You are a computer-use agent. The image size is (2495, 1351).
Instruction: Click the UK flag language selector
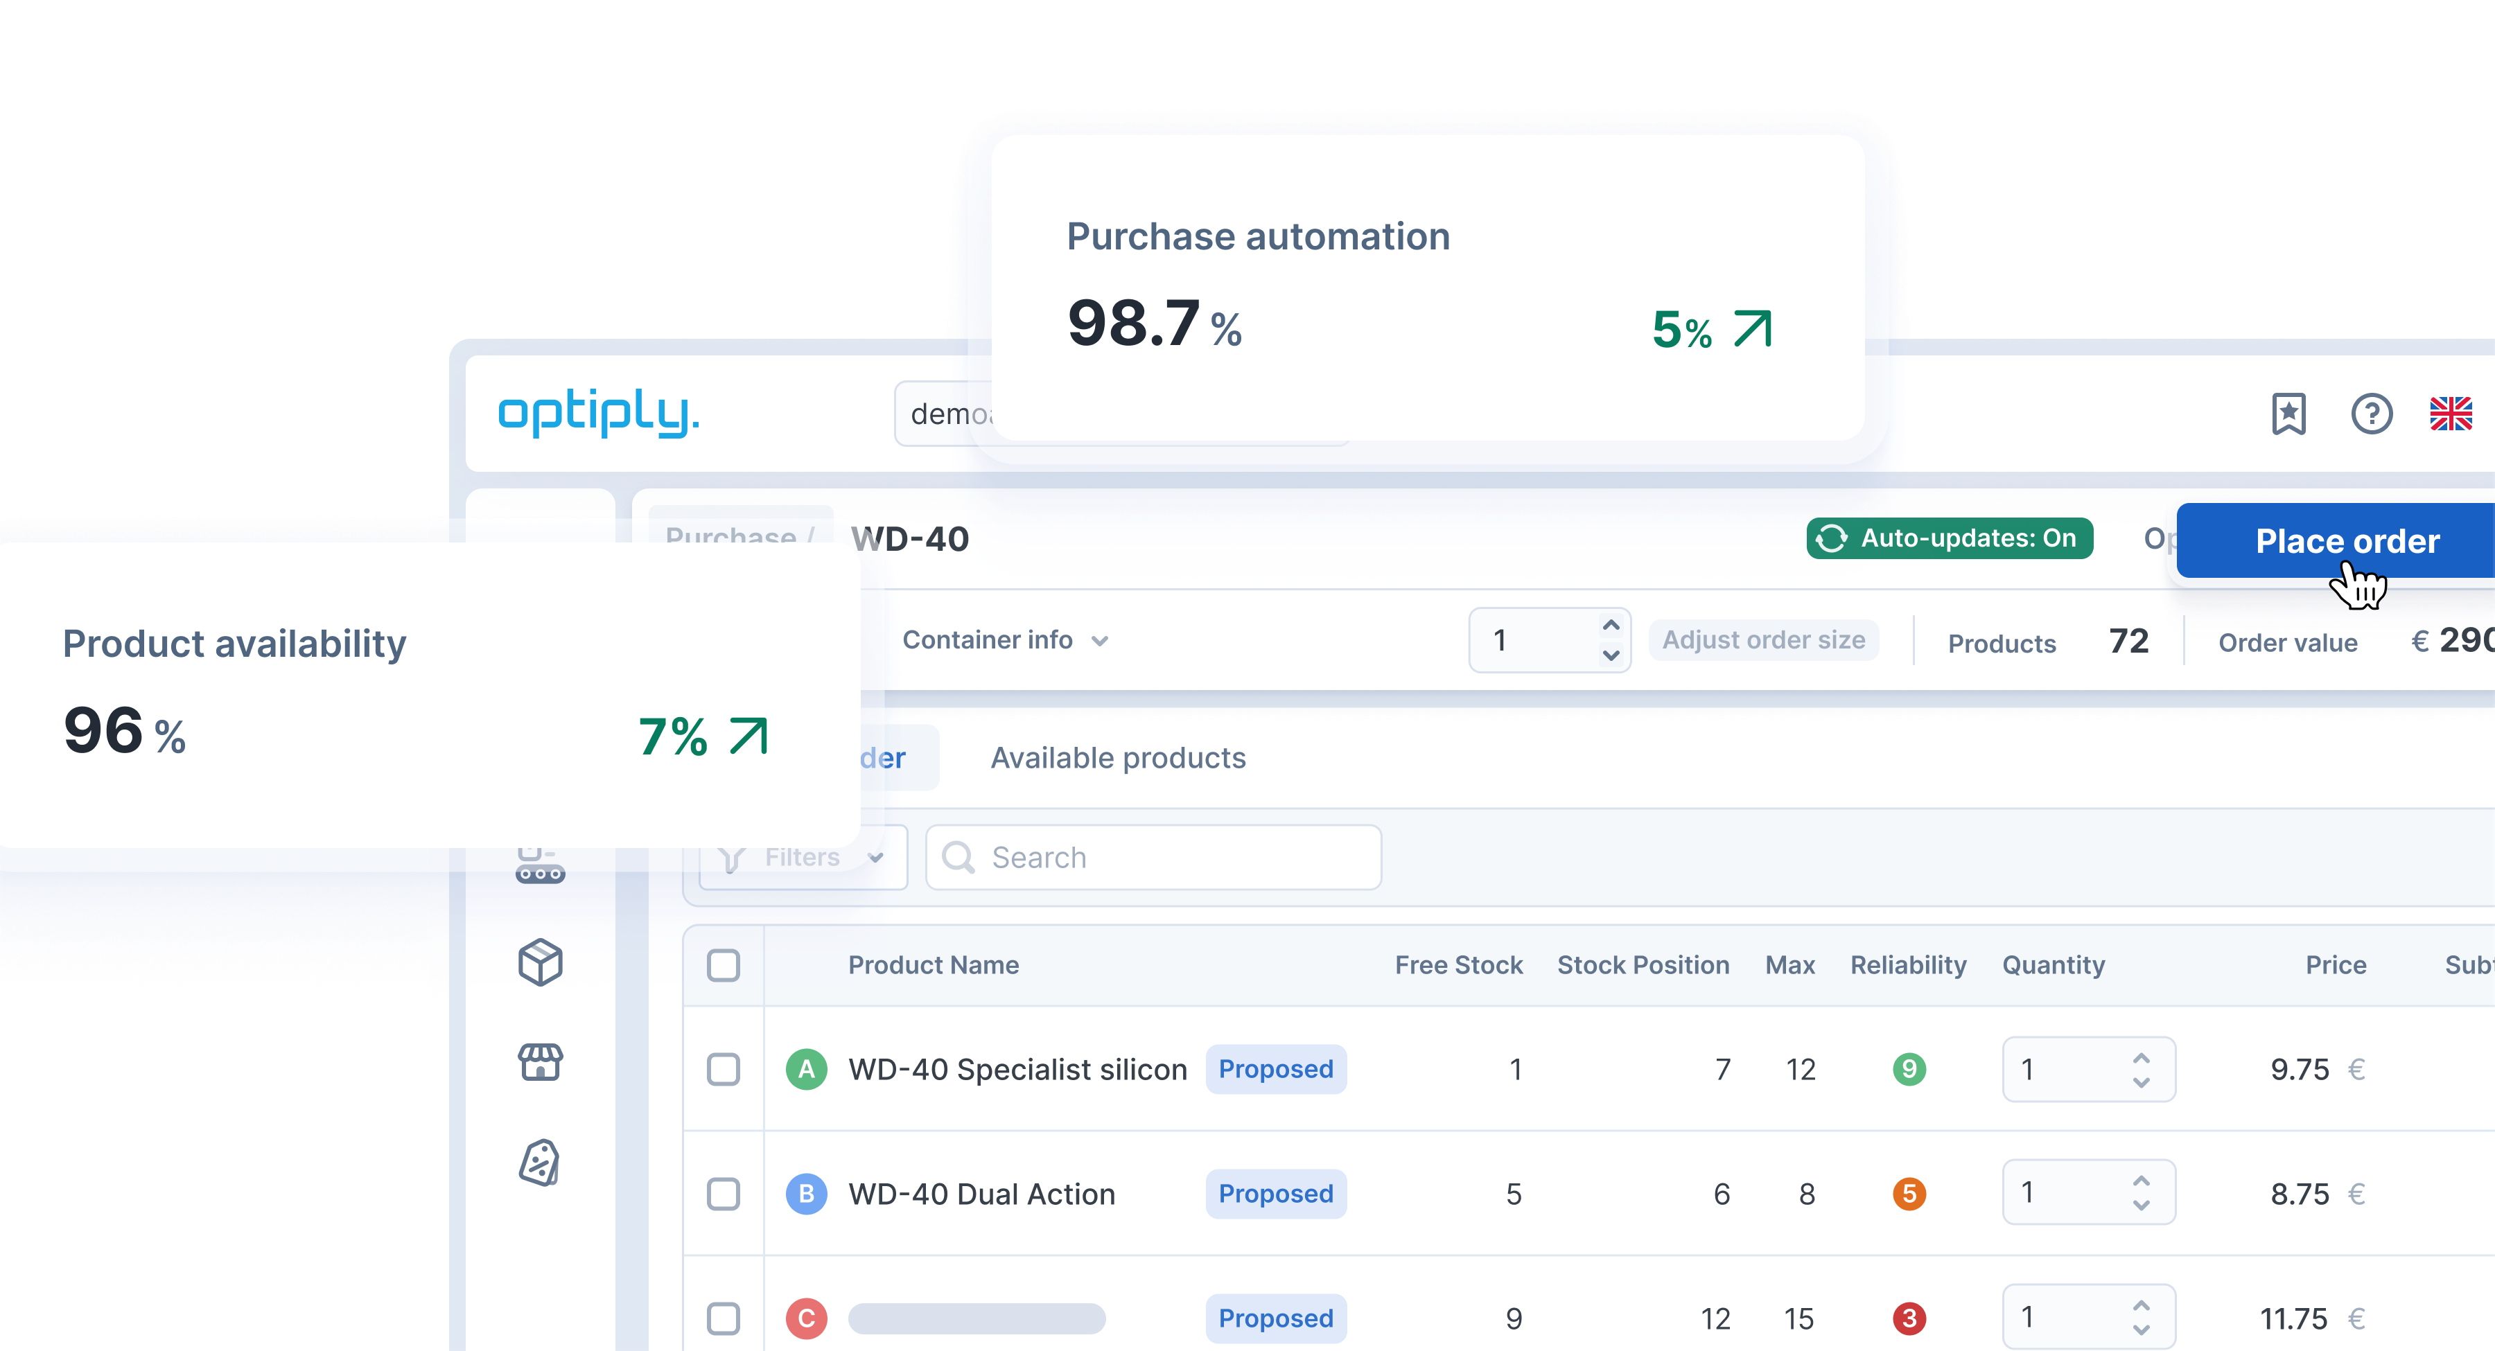pos(2451,414)
